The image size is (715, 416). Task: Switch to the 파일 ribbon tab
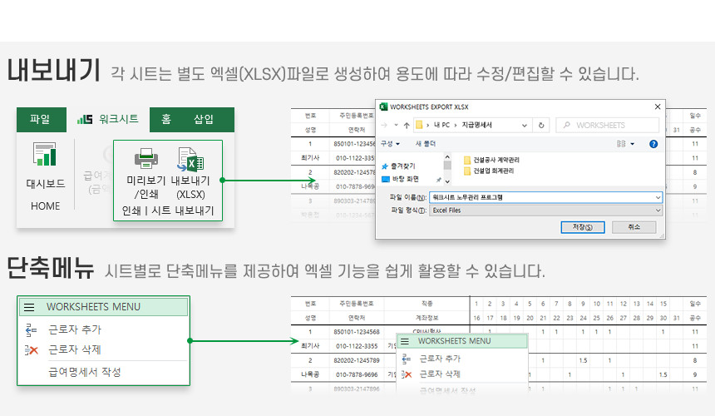[x=40, y=120]
